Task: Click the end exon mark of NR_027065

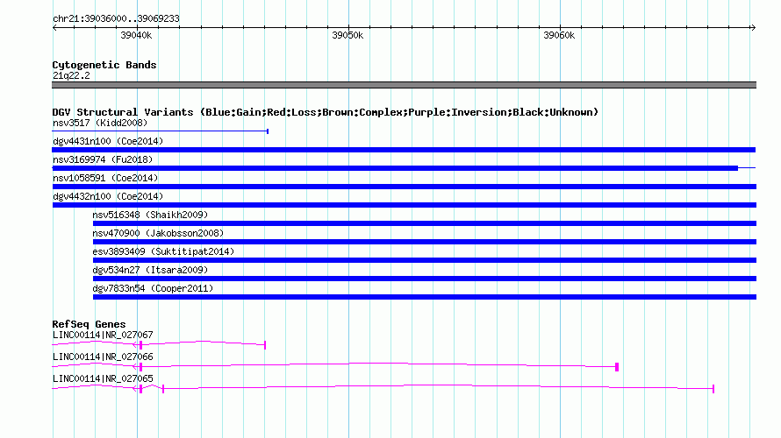Action: tap(713, 389)
